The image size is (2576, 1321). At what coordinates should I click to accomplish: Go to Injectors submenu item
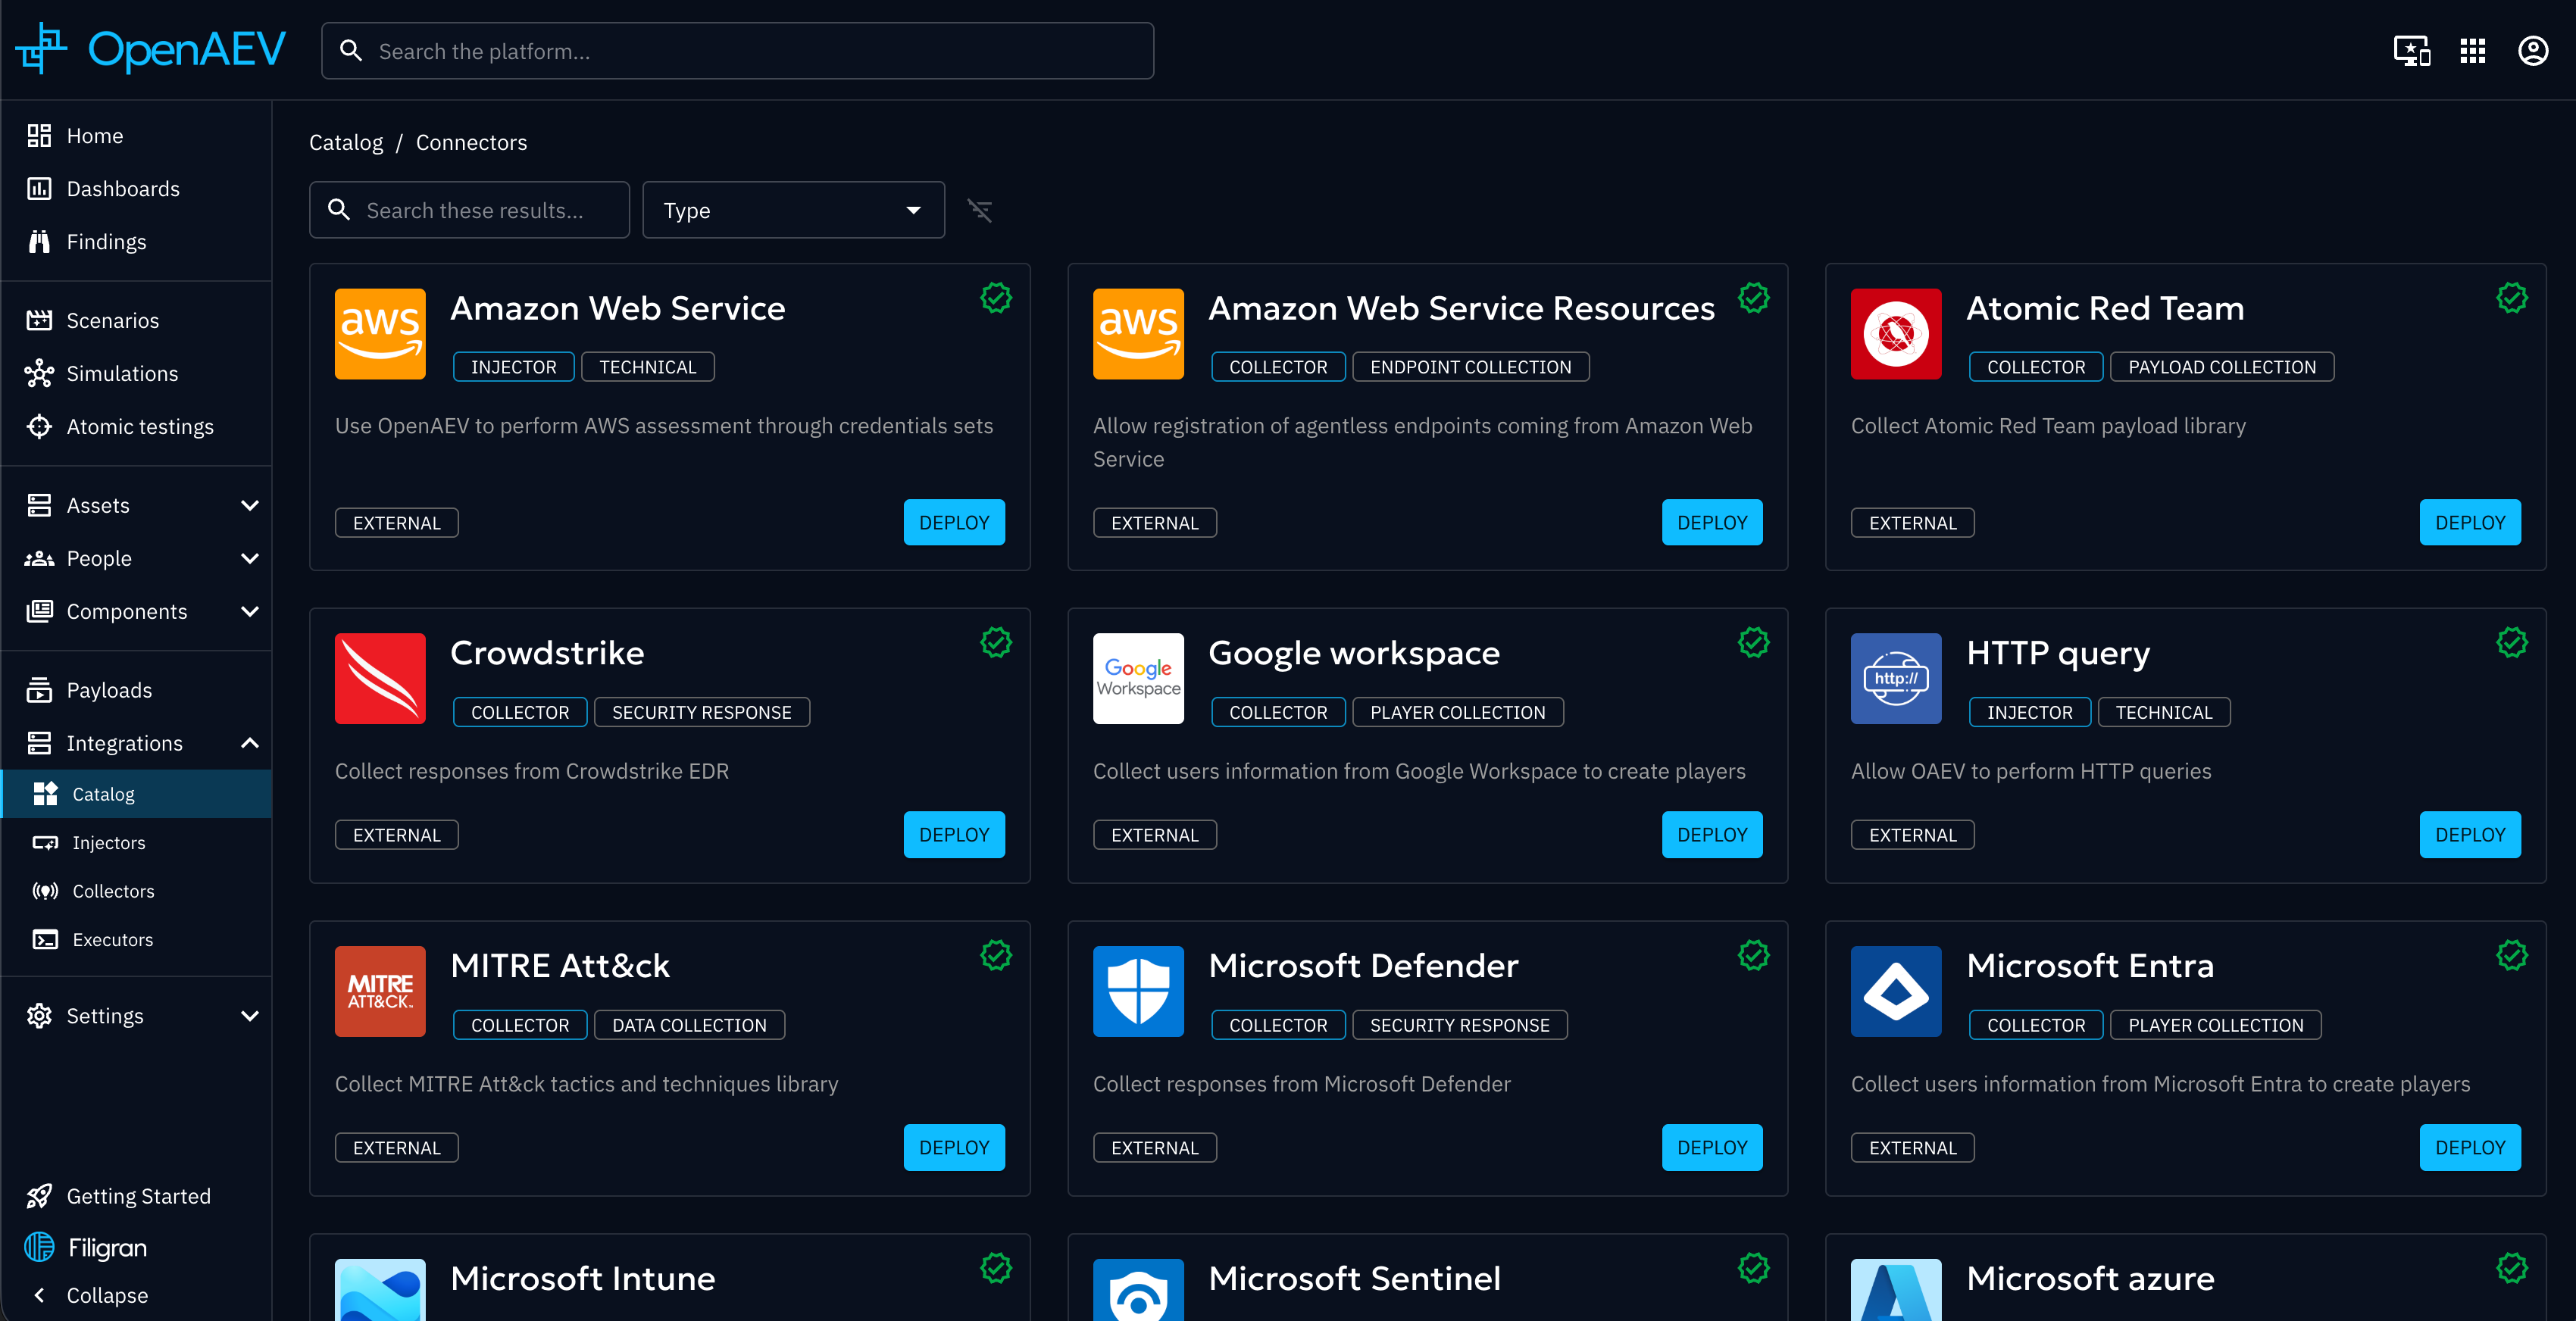tap(108, 843)
